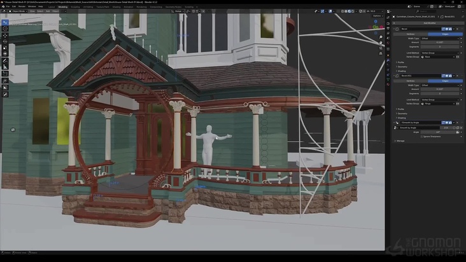This screenshot has width=466, height=262.
Task: Open the Edit menu
Action: tap(14, 6)
